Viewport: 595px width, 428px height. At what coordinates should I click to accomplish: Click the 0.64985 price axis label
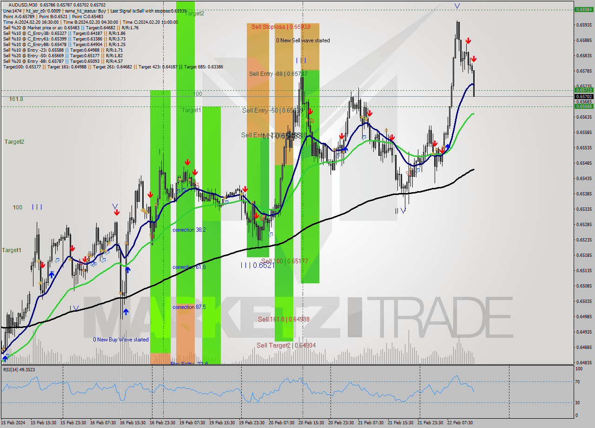point(584,316)
